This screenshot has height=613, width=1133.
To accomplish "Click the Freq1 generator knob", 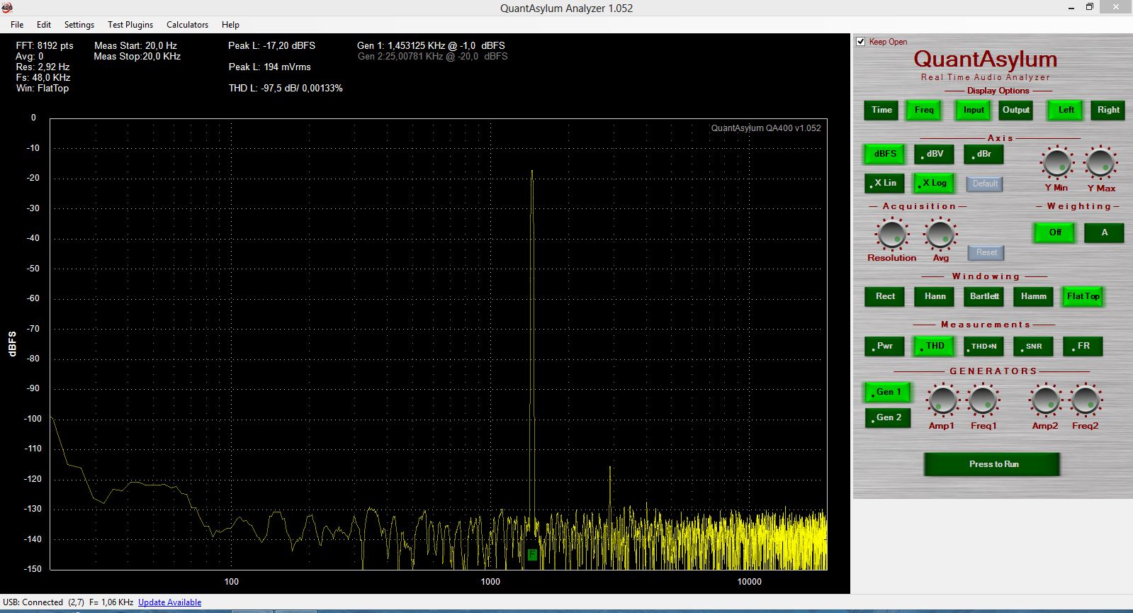I will (983, 401).
